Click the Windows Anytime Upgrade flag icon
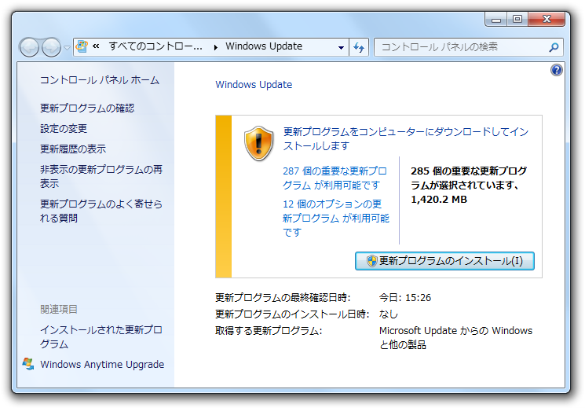 click(x=29, y=364)
